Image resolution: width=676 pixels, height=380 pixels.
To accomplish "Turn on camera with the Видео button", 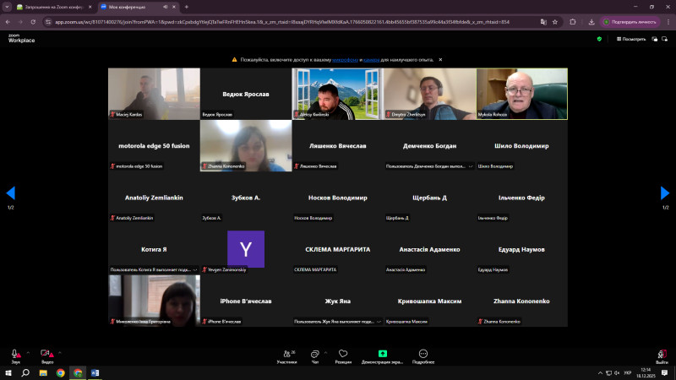I will (46, 355).
